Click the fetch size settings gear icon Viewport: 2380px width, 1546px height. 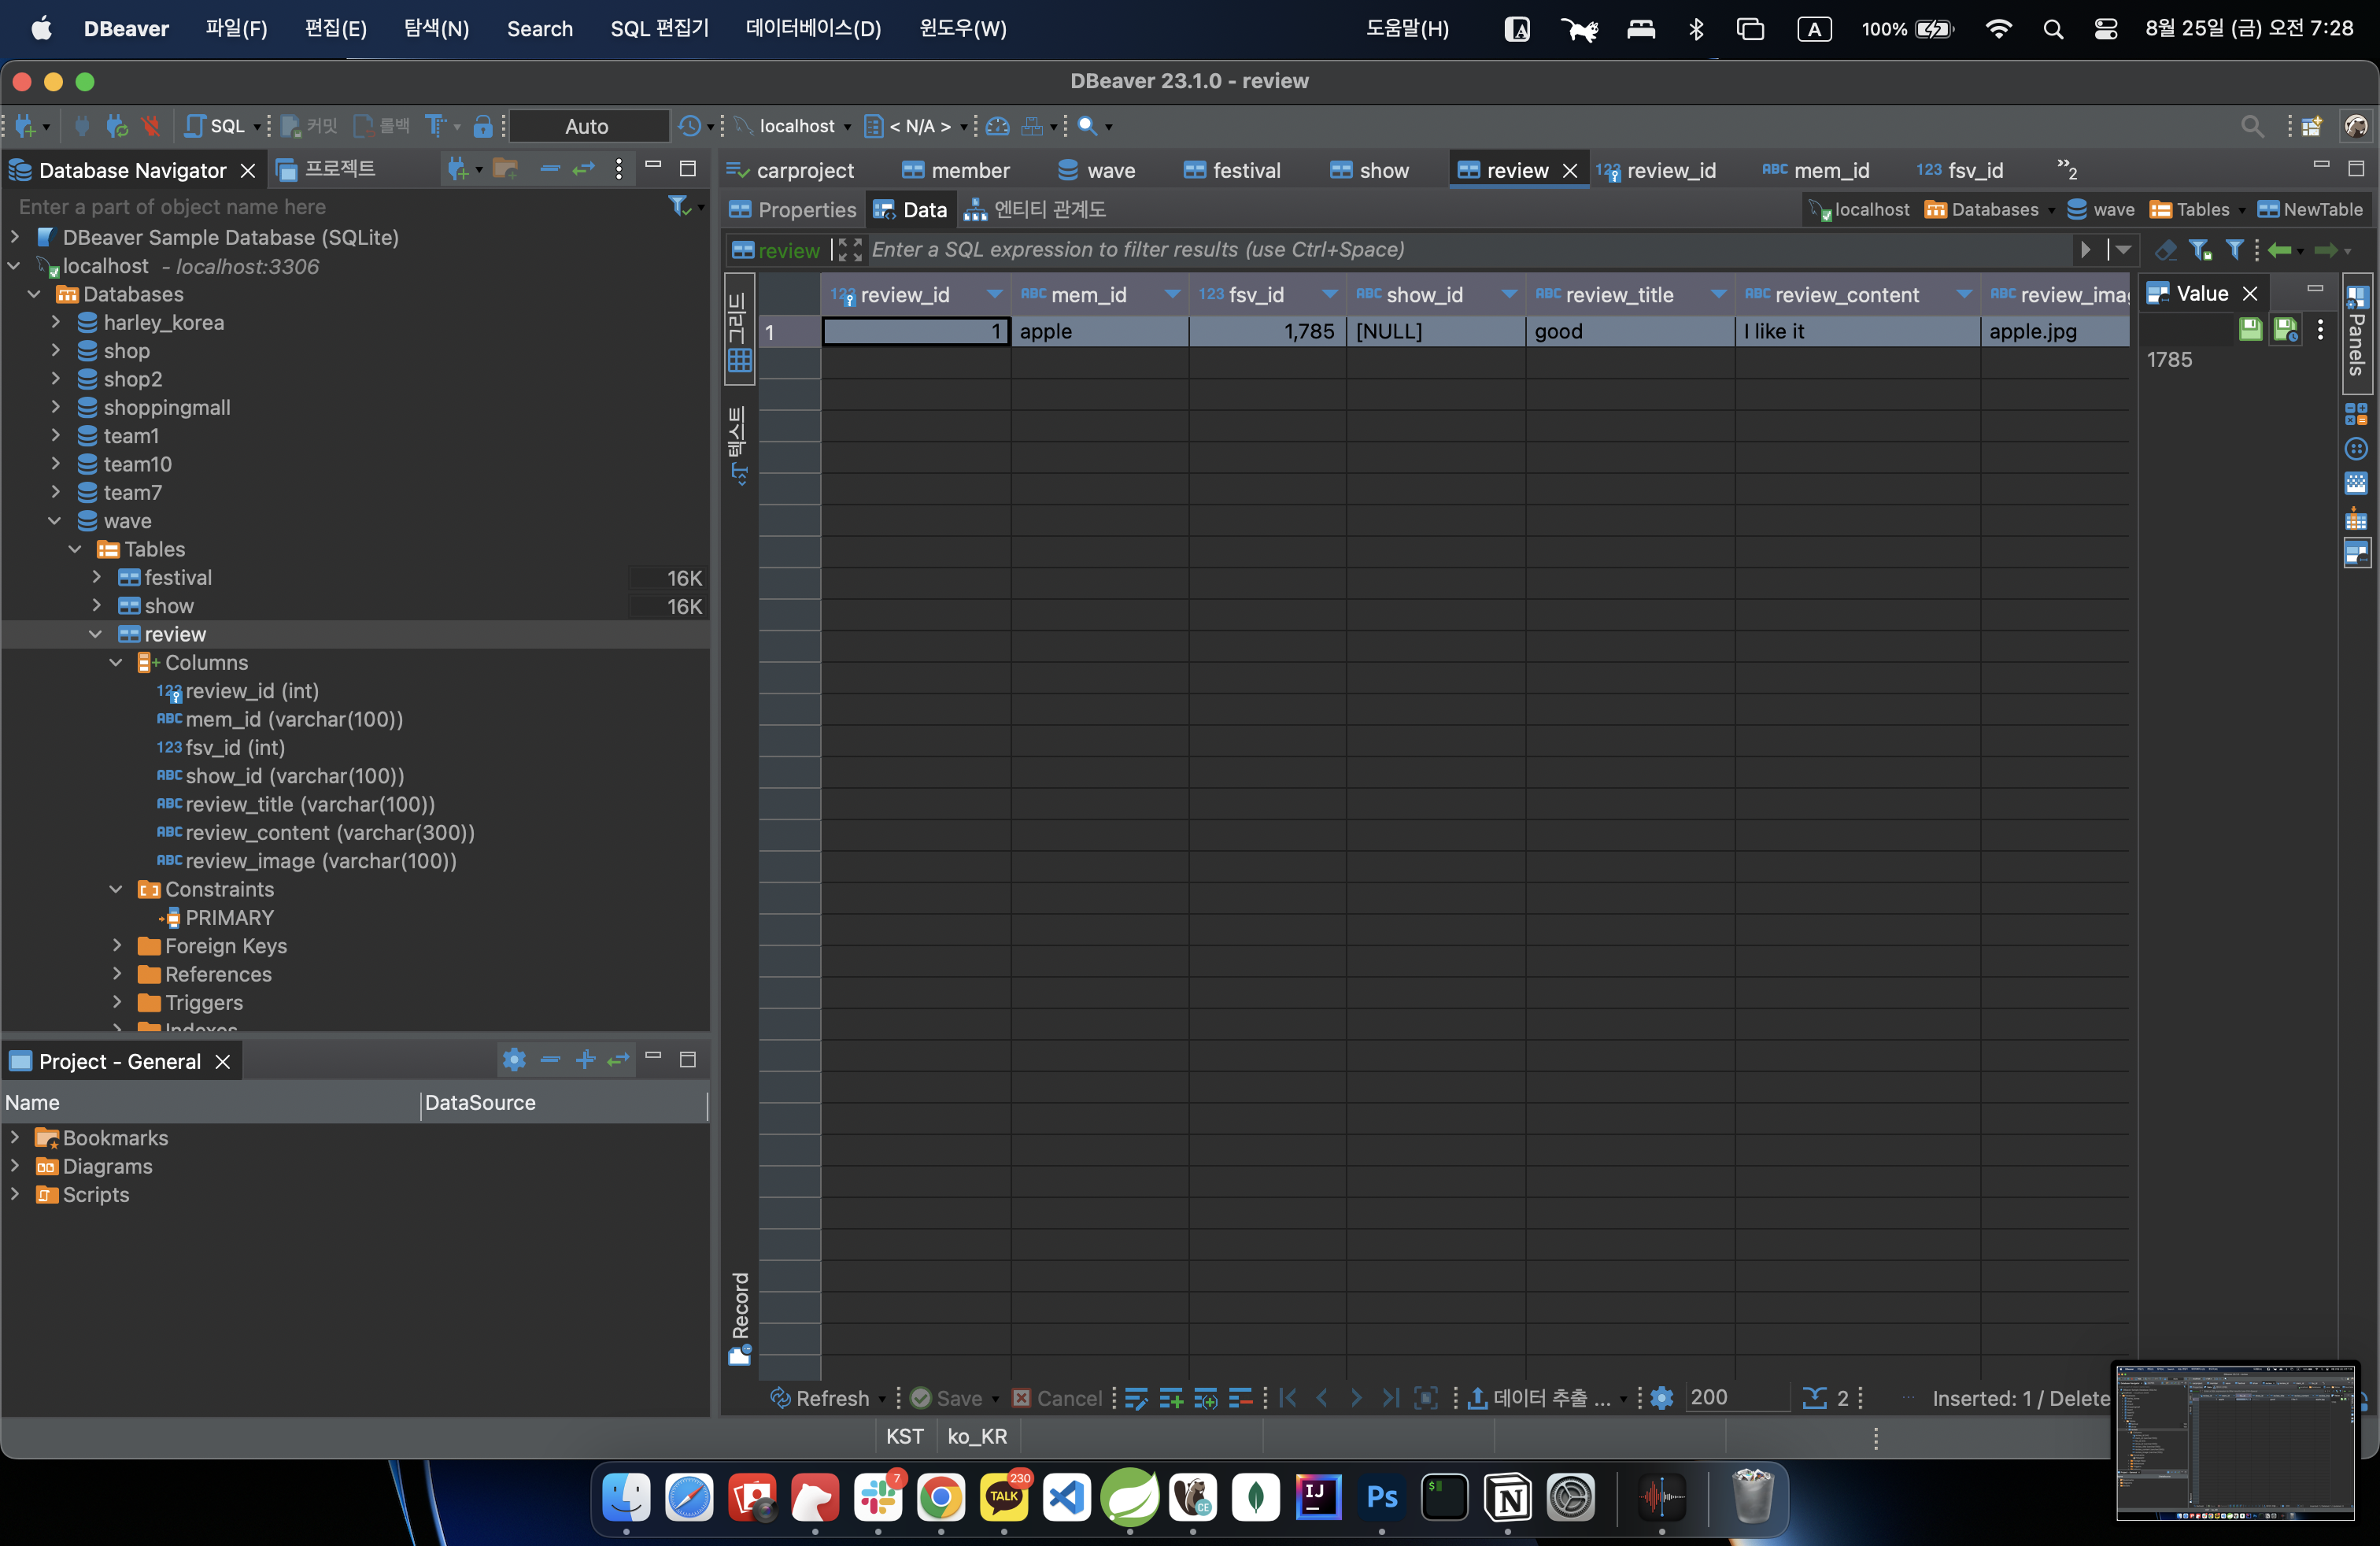tap(1661, 1398)
